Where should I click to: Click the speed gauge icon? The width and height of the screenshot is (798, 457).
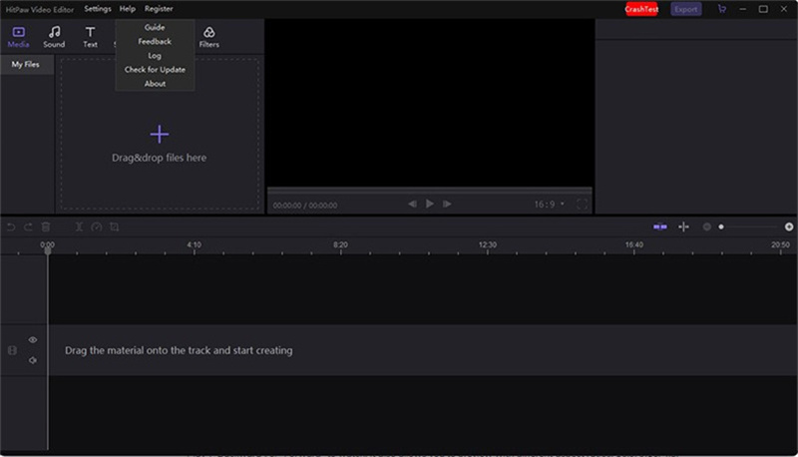[96, 227]
